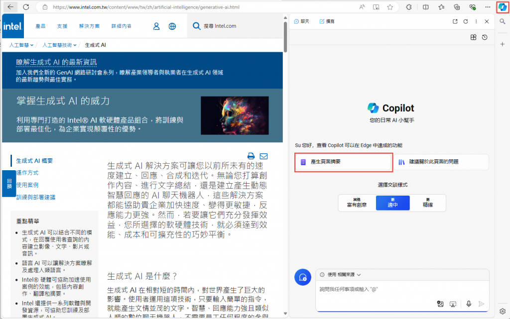Expand the 使用 相關來源 dropdown
Image resolution: width=510 pixels, height=319 pixels.
coord(341,275)
